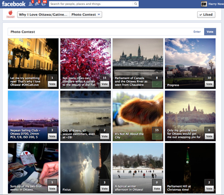This screenshot has width=224, height=195.
Task: Vote for 'Parliament Hill at Christmas time' photo
Action: tap(209, 189)
